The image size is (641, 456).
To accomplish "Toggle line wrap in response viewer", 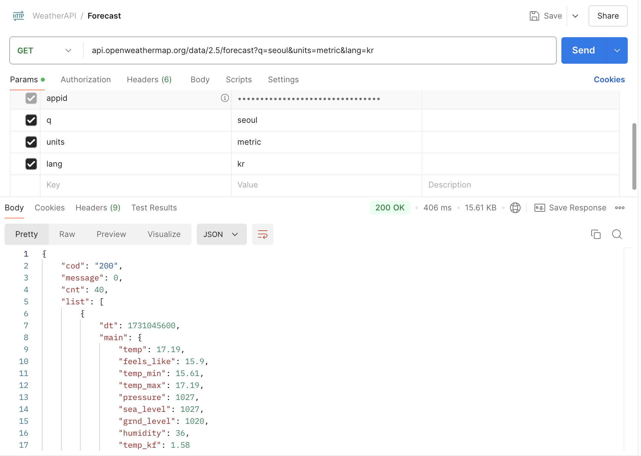I will (262, 234).
